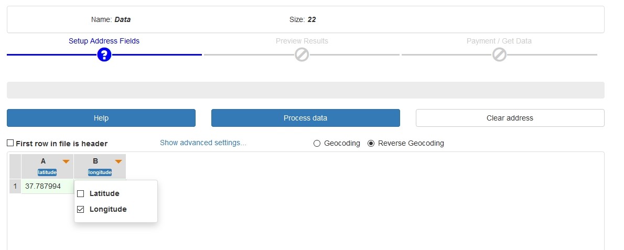Click the Process data button

[x=305, y=118]
